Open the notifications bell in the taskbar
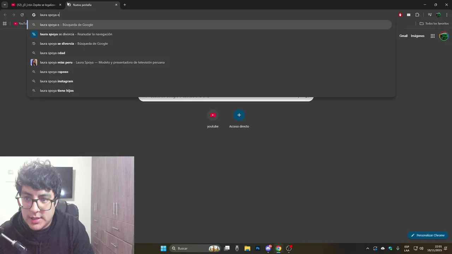The image size is (452, 254). coord(446,248)
